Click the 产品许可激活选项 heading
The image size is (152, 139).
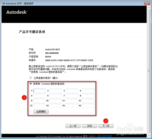coord(32,32)
